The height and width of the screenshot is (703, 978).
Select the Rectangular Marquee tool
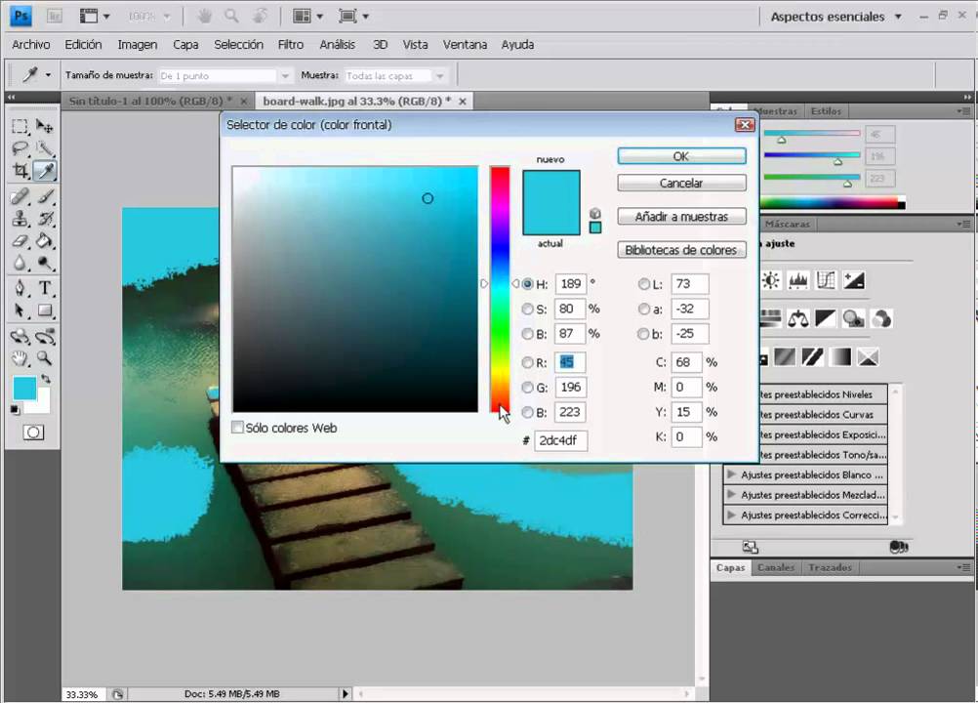[x=20, y=127]
